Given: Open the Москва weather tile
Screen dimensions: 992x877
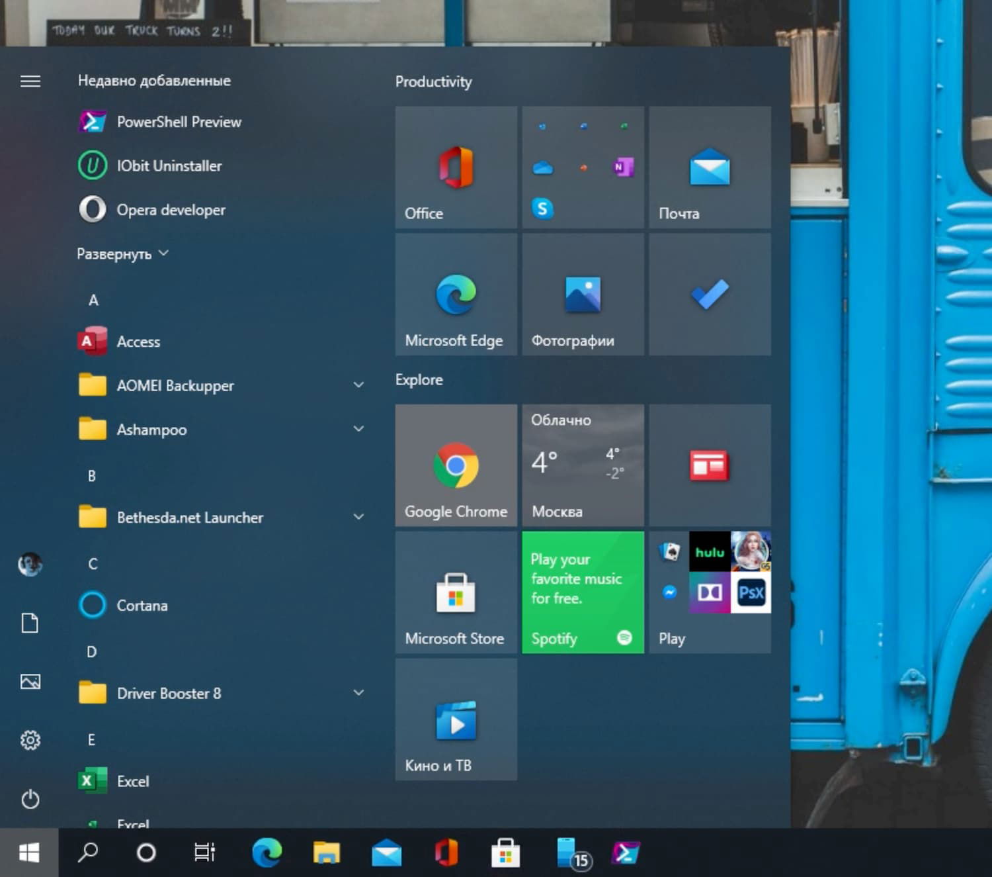Looking at the screenshot, I should point(582,466).
